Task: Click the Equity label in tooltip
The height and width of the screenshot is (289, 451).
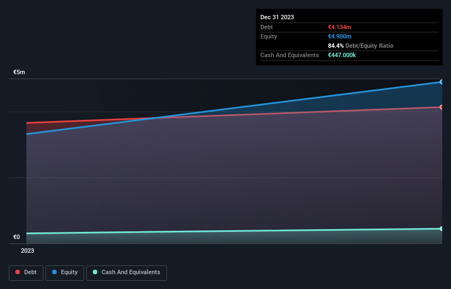Action: tap(269, 36)
